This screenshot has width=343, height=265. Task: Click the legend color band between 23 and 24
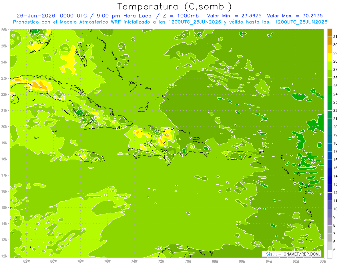pos(330,98)
